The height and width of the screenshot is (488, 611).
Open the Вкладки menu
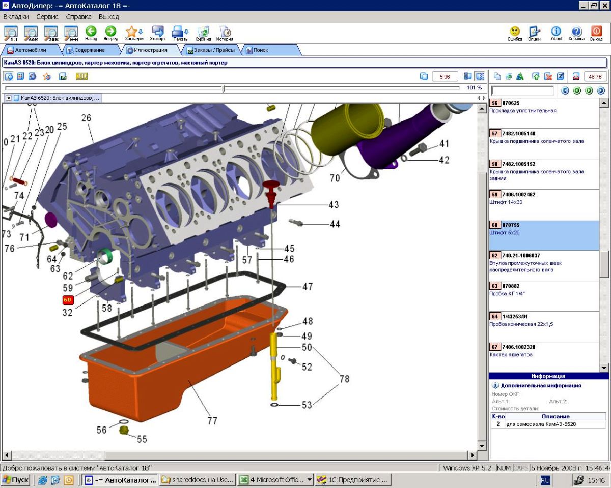click(16, 17)
